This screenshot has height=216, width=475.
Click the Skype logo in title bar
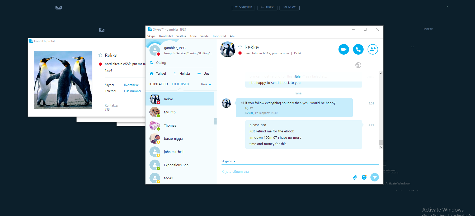coord(150,29)
